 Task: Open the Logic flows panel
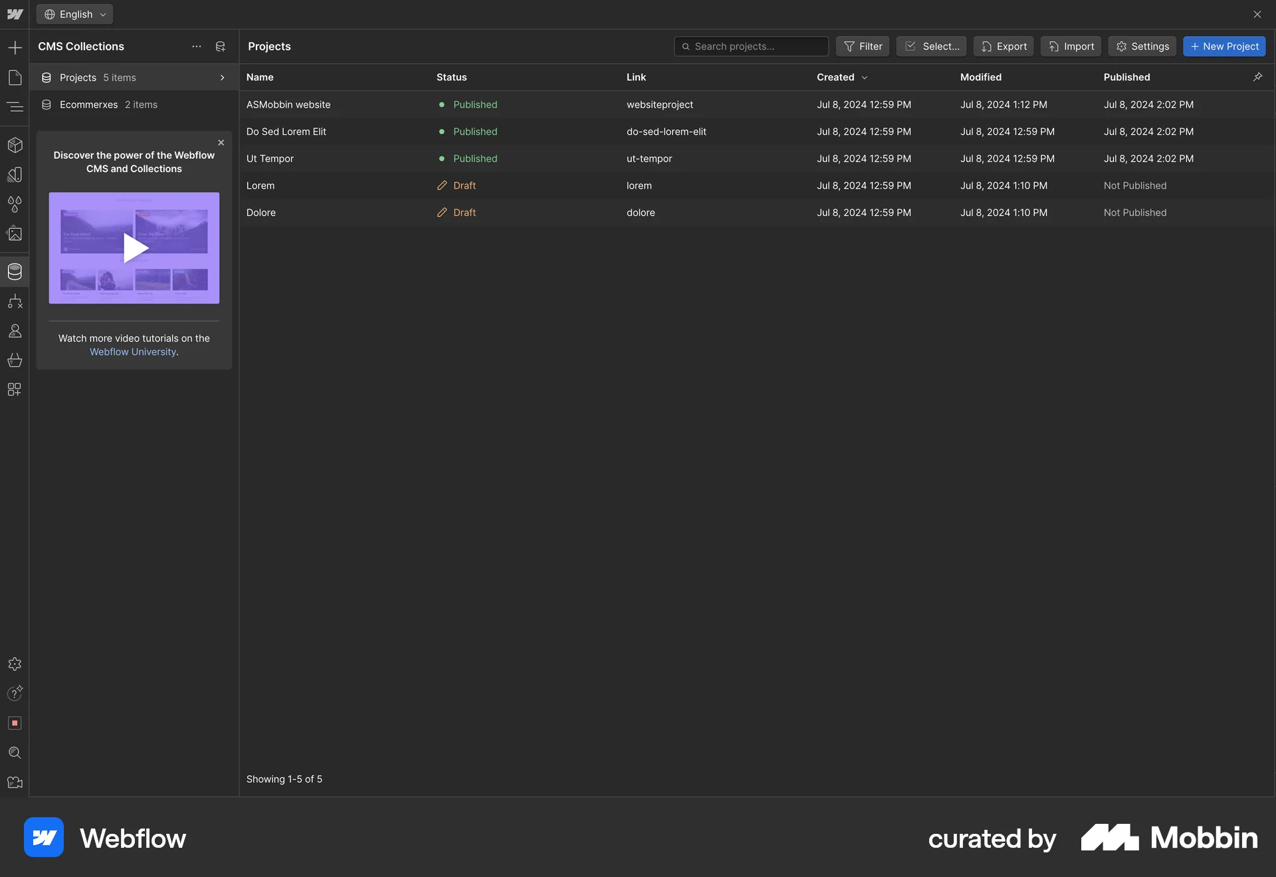click(x=15, y=302)
